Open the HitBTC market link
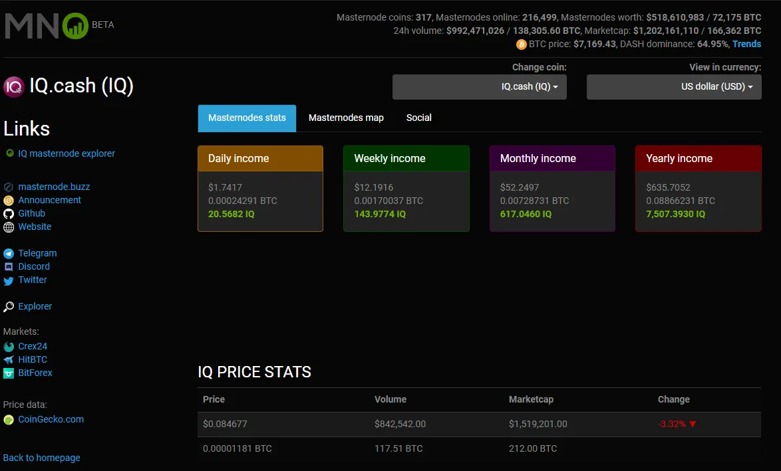The width and height of the screenshot is (781, 471). coord(33,359)
